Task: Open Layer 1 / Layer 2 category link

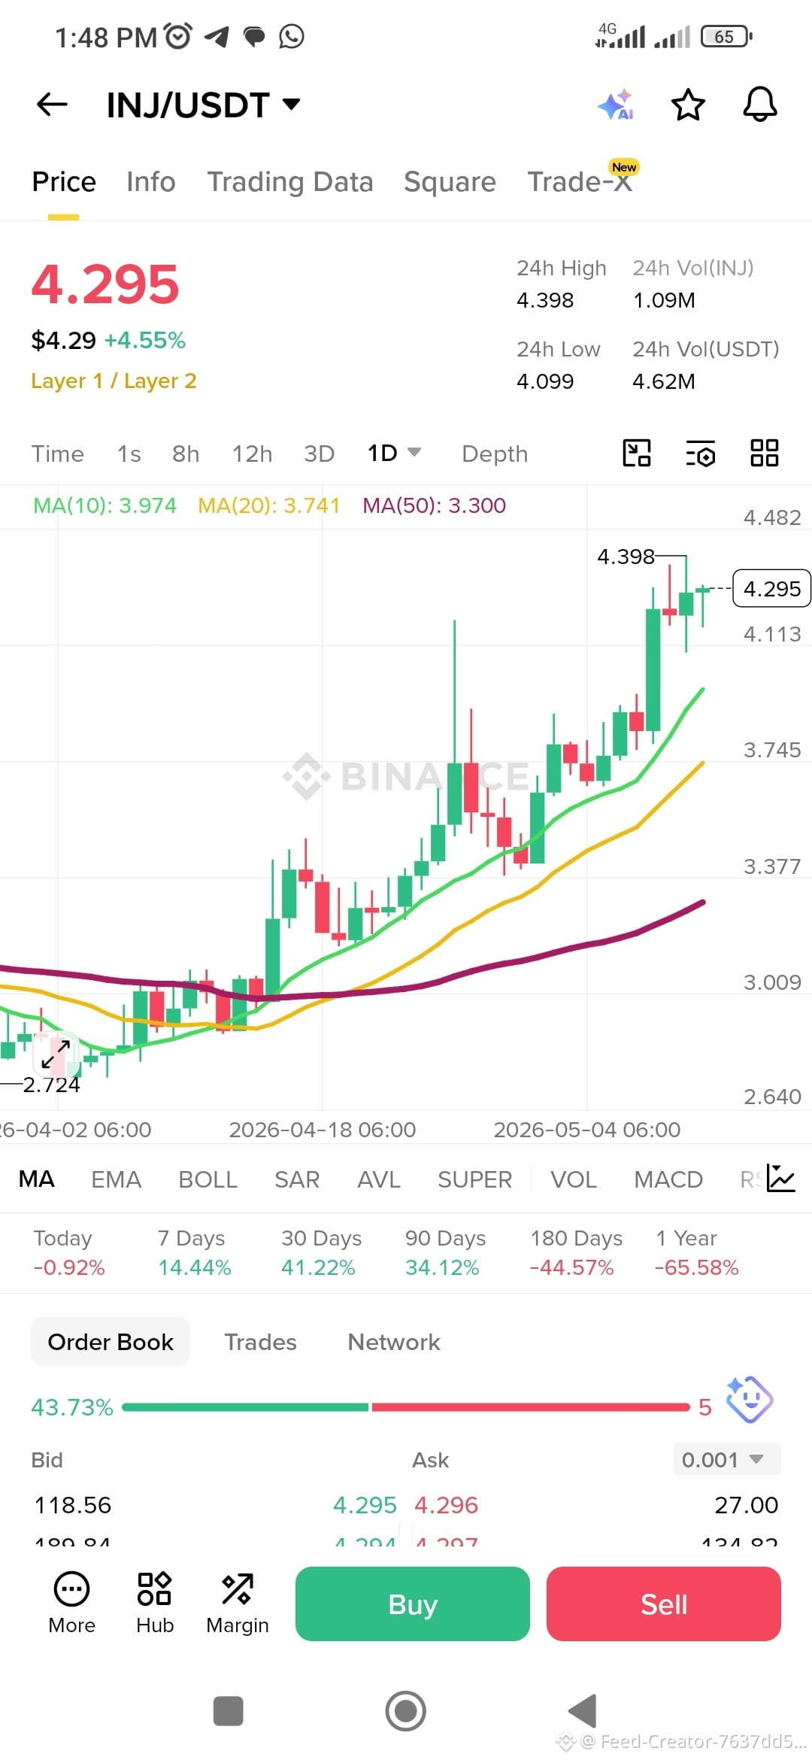Action: tap(114, 381)
